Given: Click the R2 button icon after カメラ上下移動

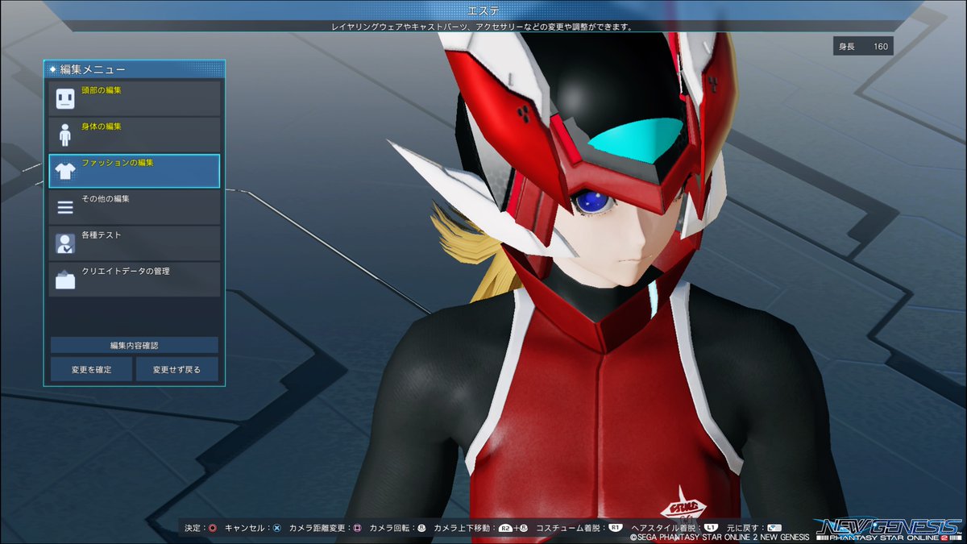Looking at the screenshot, I should tap(505, 529).
